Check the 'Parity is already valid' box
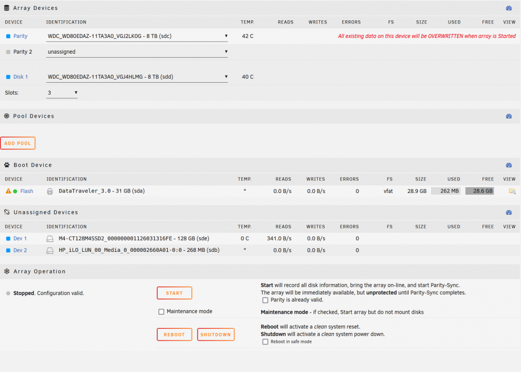This screenshot has width=521, height=372. pyautogui.click(x=265, y=300)
